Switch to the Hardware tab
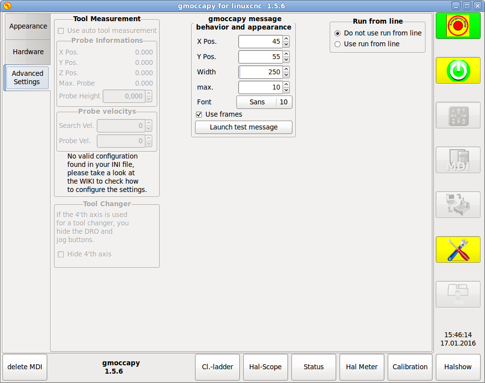 coord(28,52)
